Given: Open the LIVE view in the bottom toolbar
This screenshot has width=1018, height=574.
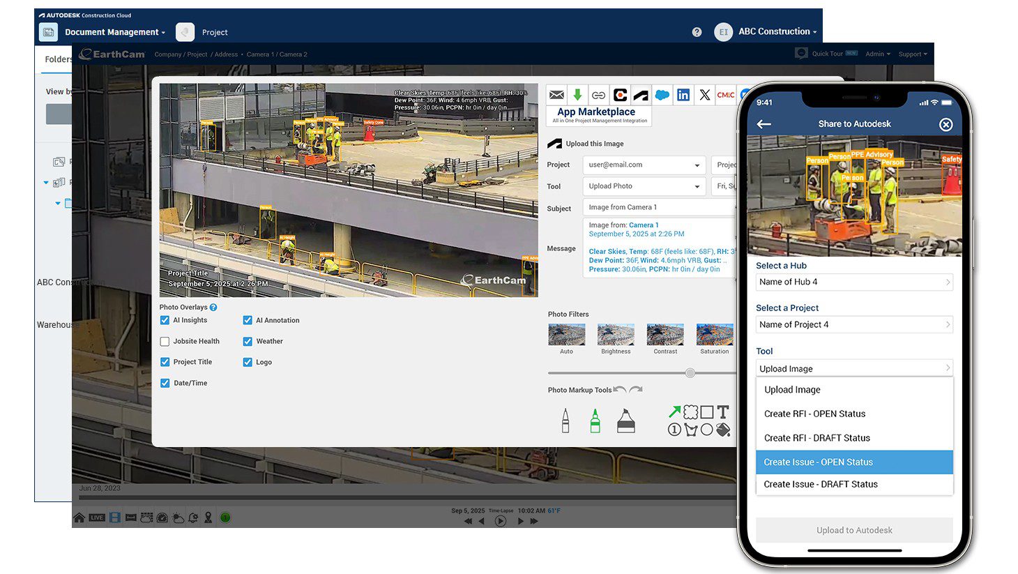Looking at the screenshot, I should click(x=96, y=517).
